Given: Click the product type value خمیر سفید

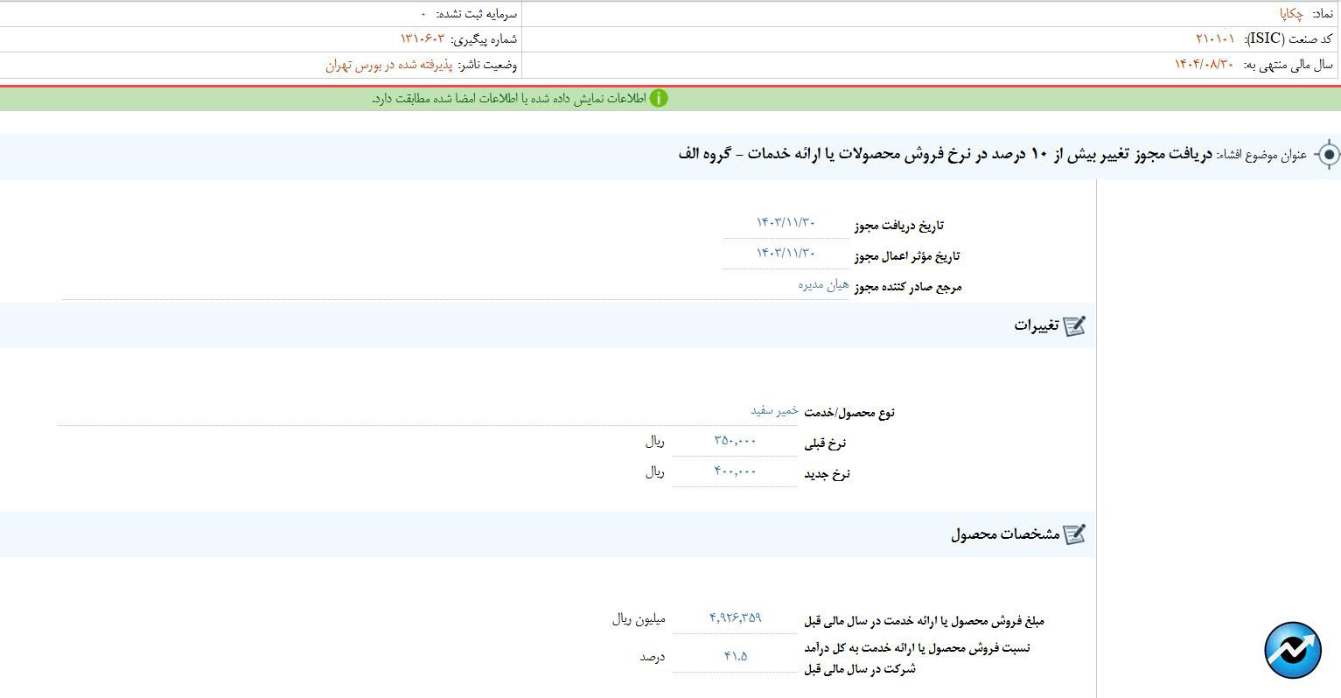Looking at the screenshot, I should [x=774, y=410].
